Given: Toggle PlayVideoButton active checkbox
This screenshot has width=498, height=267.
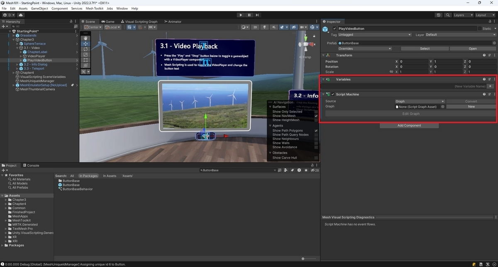Looking at the screenshot, I should click(x=335, y=29).
